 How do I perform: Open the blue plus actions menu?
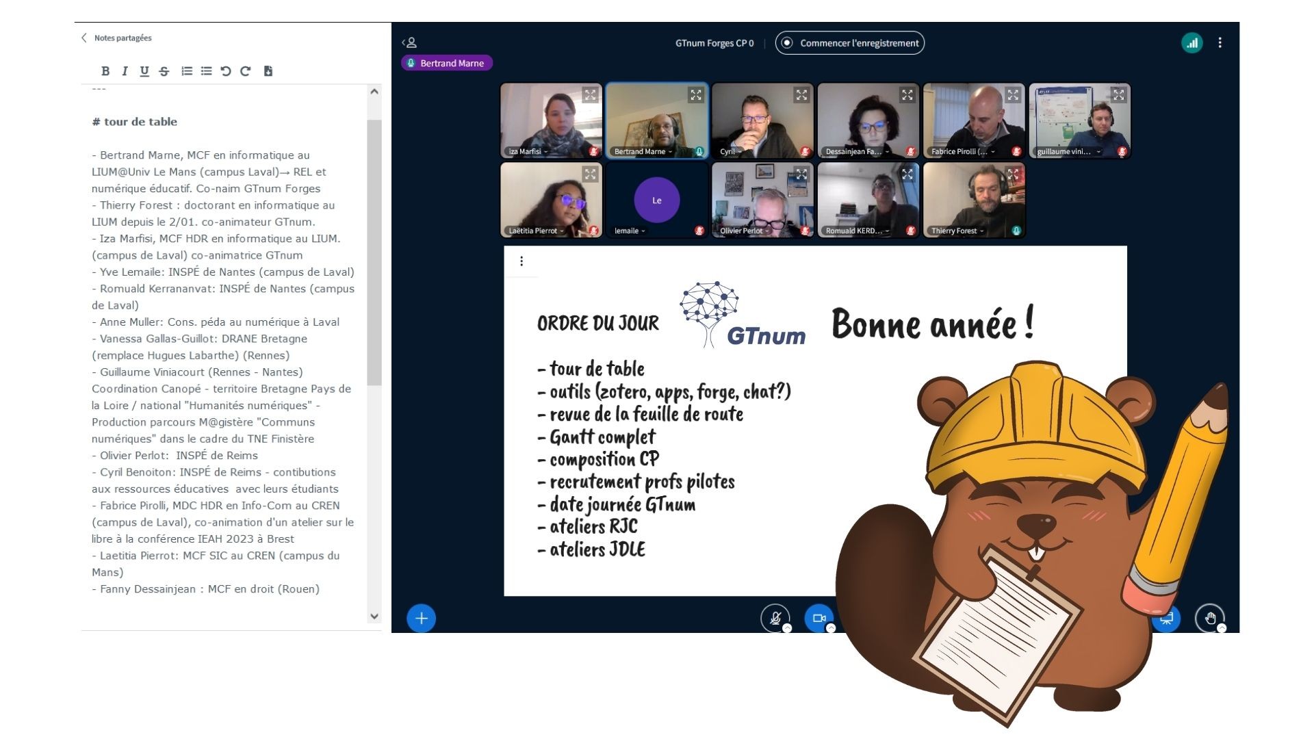[x=422, y=619]
